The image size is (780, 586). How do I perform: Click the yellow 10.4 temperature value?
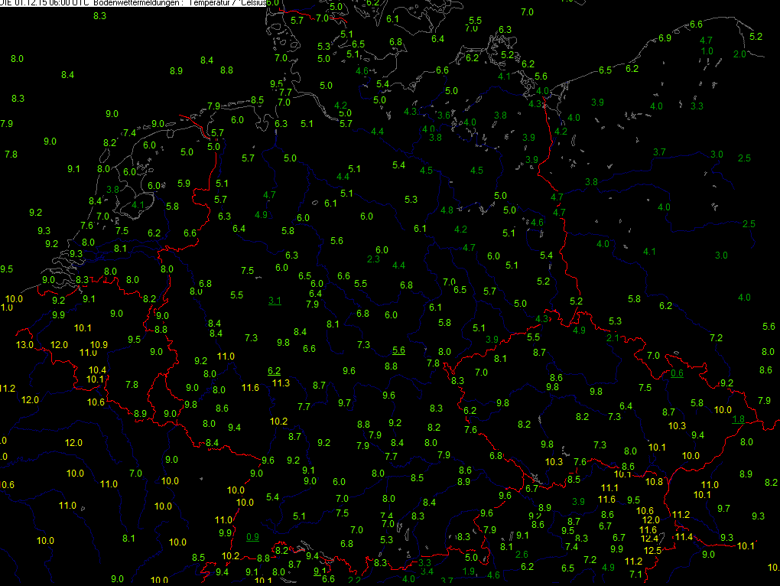98,370
